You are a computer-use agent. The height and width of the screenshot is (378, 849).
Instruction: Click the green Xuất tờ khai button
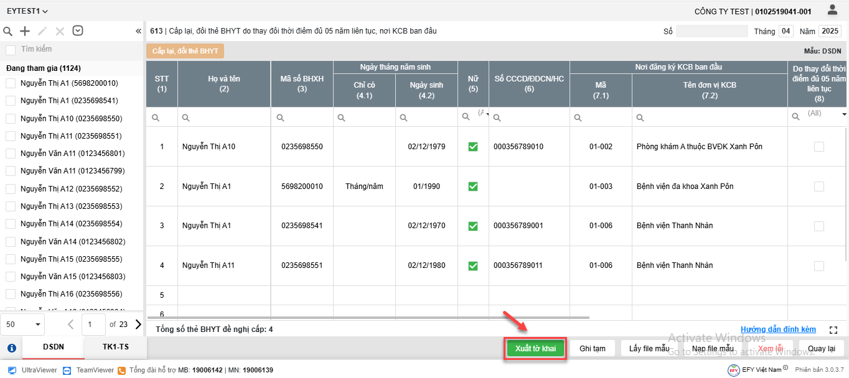(x=535, y=349)
